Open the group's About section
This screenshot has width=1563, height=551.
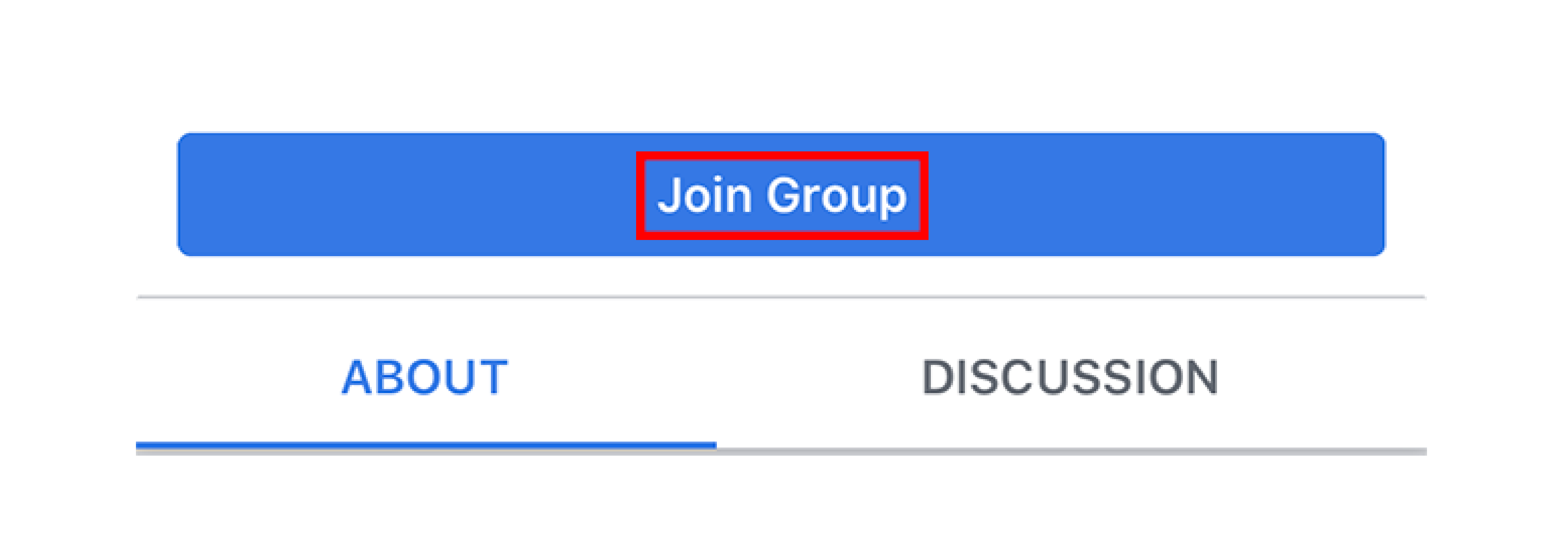425,377
